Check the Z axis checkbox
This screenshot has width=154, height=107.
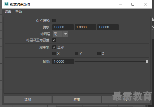pyautogui.click(x=99, y=54)
